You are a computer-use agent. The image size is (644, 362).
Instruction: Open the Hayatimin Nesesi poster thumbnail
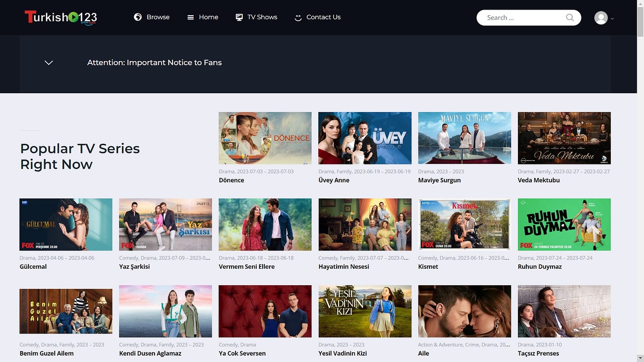click(365, 225)
